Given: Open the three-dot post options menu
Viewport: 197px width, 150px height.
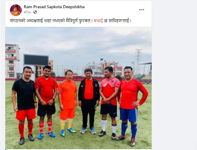Looking at the screenshot, I should tap(142, 10).
